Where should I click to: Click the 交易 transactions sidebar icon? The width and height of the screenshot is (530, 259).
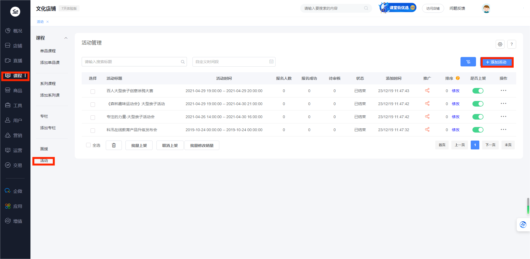(x=8, y=165)
